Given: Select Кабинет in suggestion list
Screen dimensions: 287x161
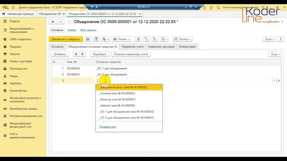Looking at the screenshot, I should point(129,106).
